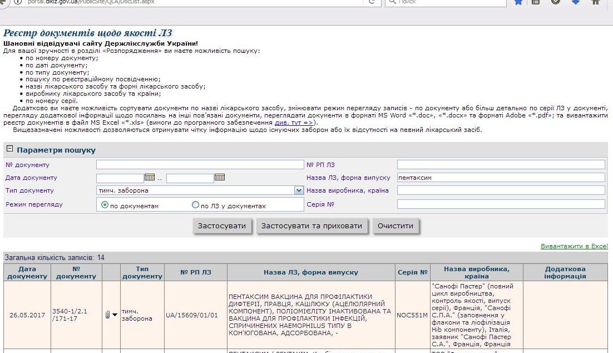Open the 'Тип документу' dropdown
The image size is (613, 353).
(x=299, y=190)
